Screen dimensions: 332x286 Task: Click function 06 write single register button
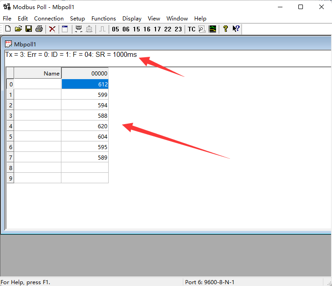point(126,29)
